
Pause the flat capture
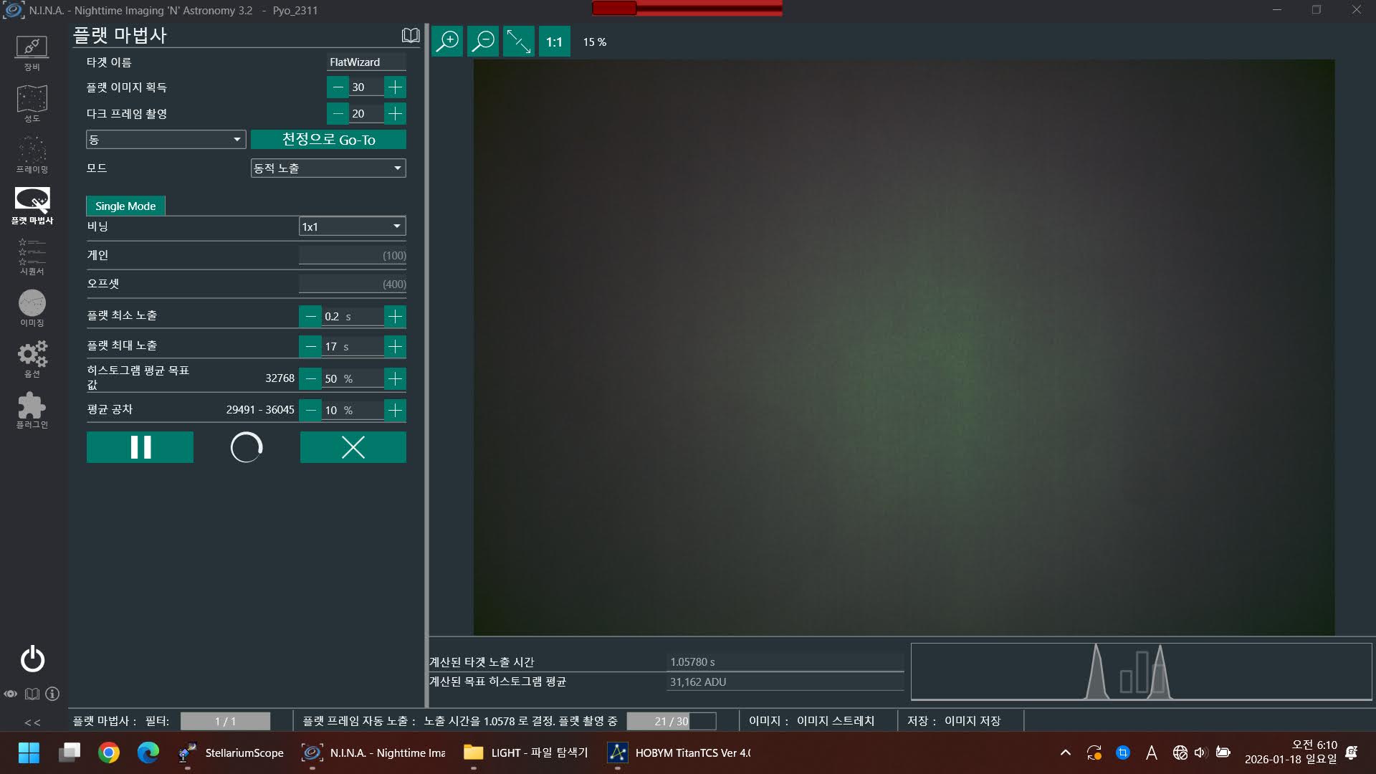point(140,447)
